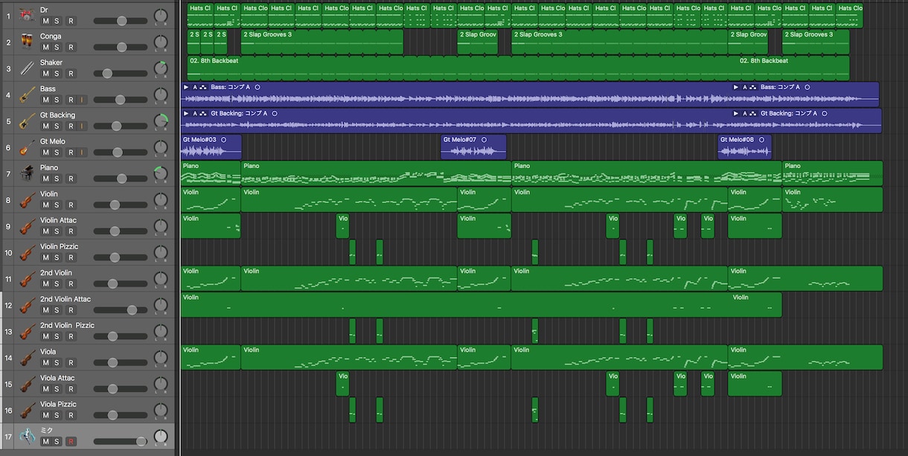The width and height of the screenshot is (908, 456).
Task: Click the violin icon on track 8 Violin
Action: point(28,199)
